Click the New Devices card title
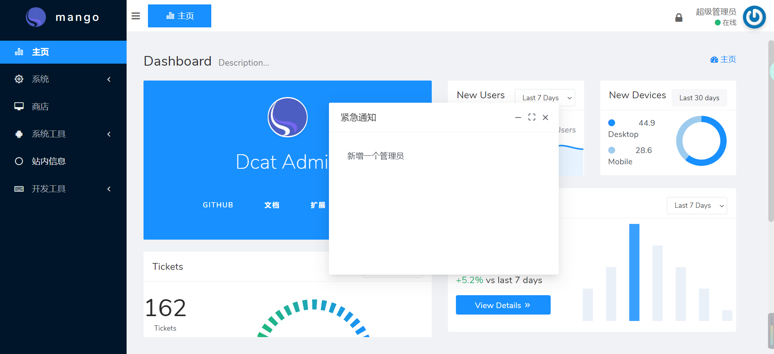774x354 pixels. [637, 95]
